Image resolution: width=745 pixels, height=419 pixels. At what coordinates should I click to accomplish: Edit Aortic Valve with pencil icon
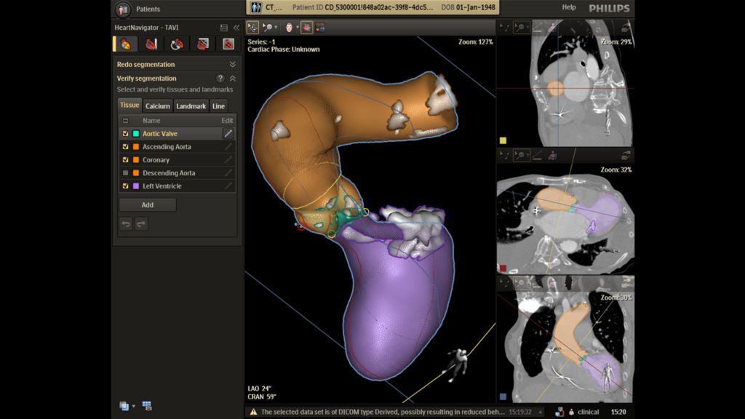click(x=228, y=134)
